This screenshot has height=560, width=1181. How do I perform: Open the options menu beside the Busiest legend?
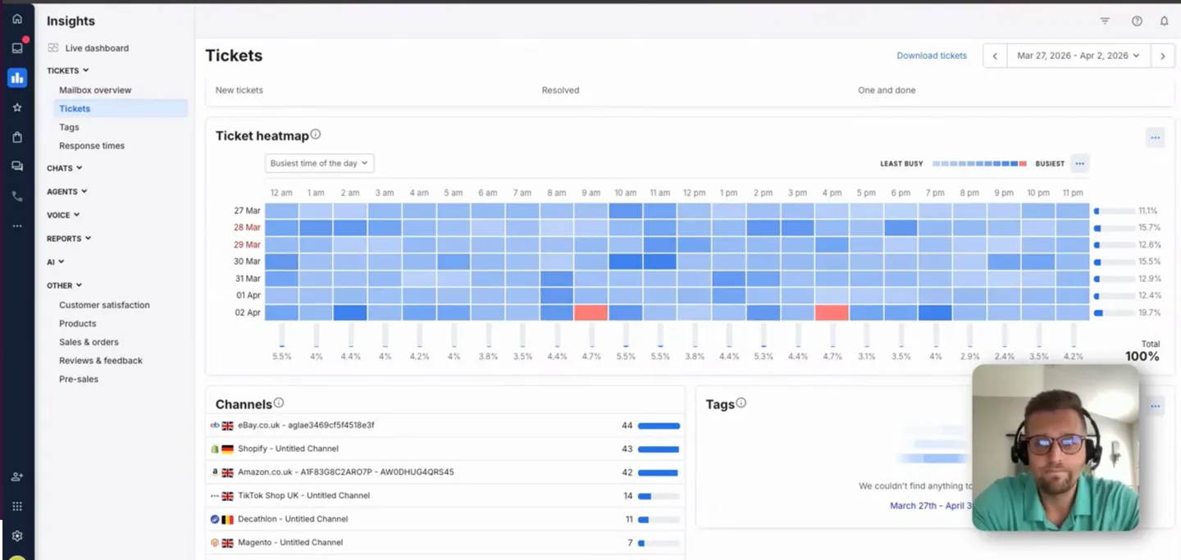point(1079,163)
